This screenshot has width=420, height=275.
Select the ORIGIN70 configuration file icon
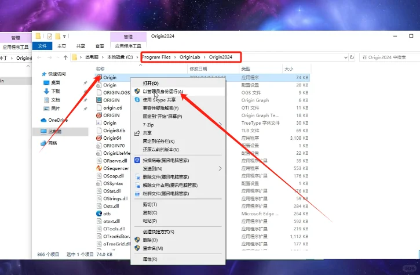pos(99,146)
